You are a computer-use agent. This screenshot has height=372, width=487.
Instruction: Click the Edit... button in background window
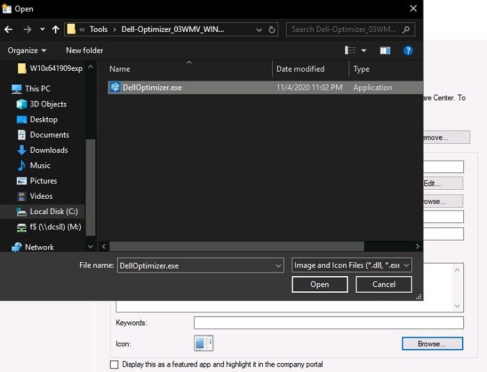[x=443, y=183]
